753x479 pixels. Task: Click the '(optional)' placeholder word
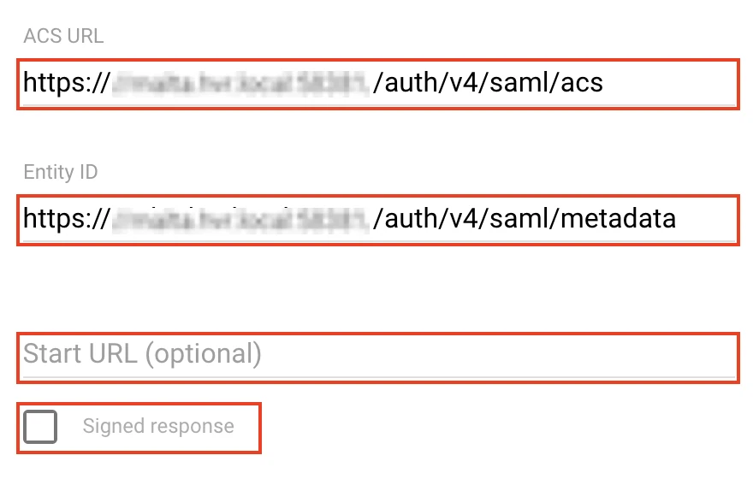tap(203, 354)
